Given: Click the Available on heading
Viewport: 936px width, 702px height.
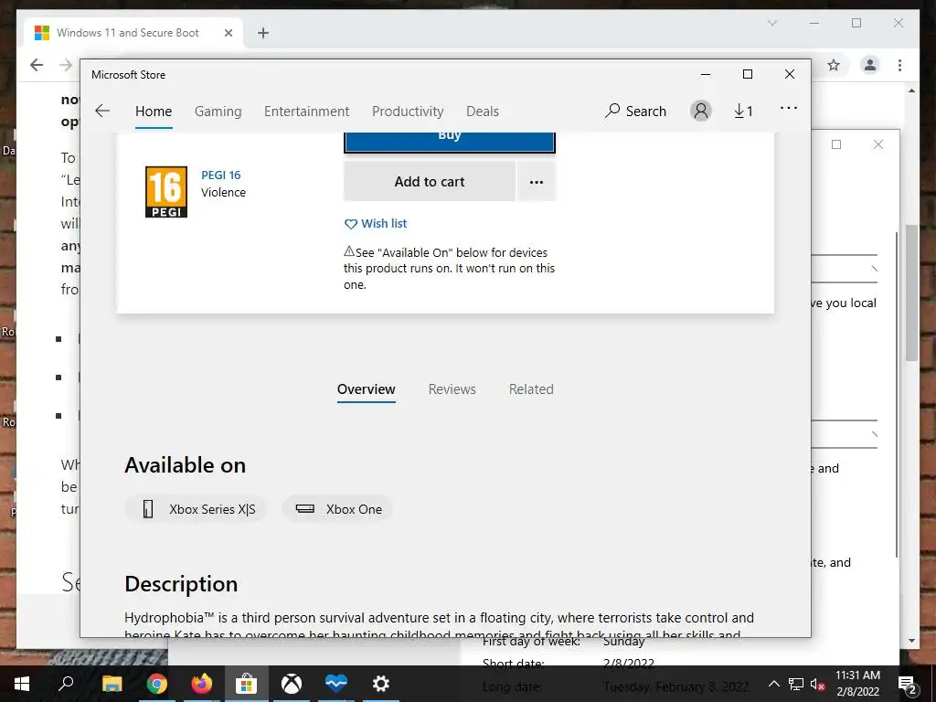Looking at the screenshot, I should coord(185,465).
